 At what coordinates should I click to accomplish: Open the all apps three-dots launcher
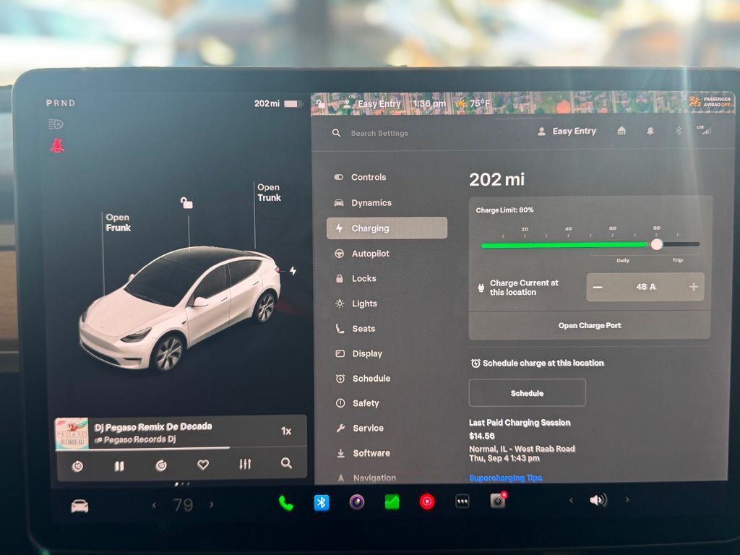pyautogui.click(x=462, y=502)
